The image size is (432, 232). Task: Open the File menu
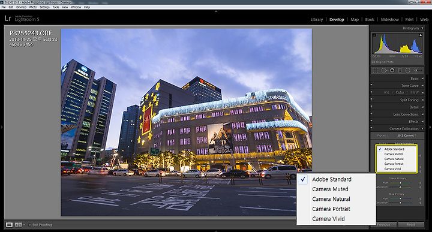4,7
